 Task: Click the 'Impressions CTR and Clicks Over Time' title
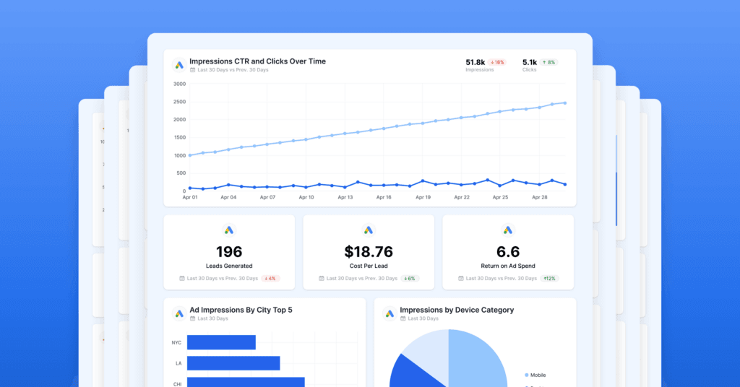pos(258,61)
